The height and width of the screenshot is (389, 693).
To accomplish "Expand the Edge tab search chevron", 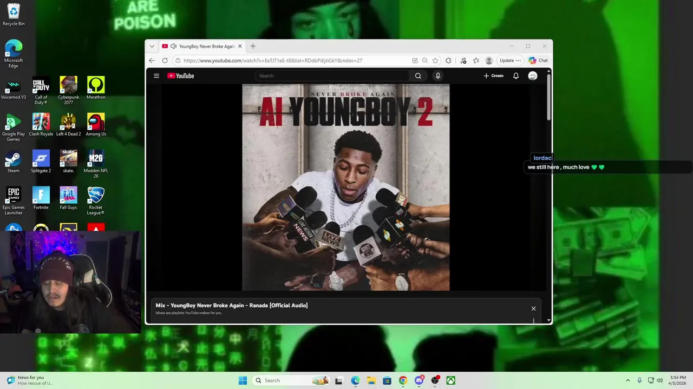I will pos(152,46).
